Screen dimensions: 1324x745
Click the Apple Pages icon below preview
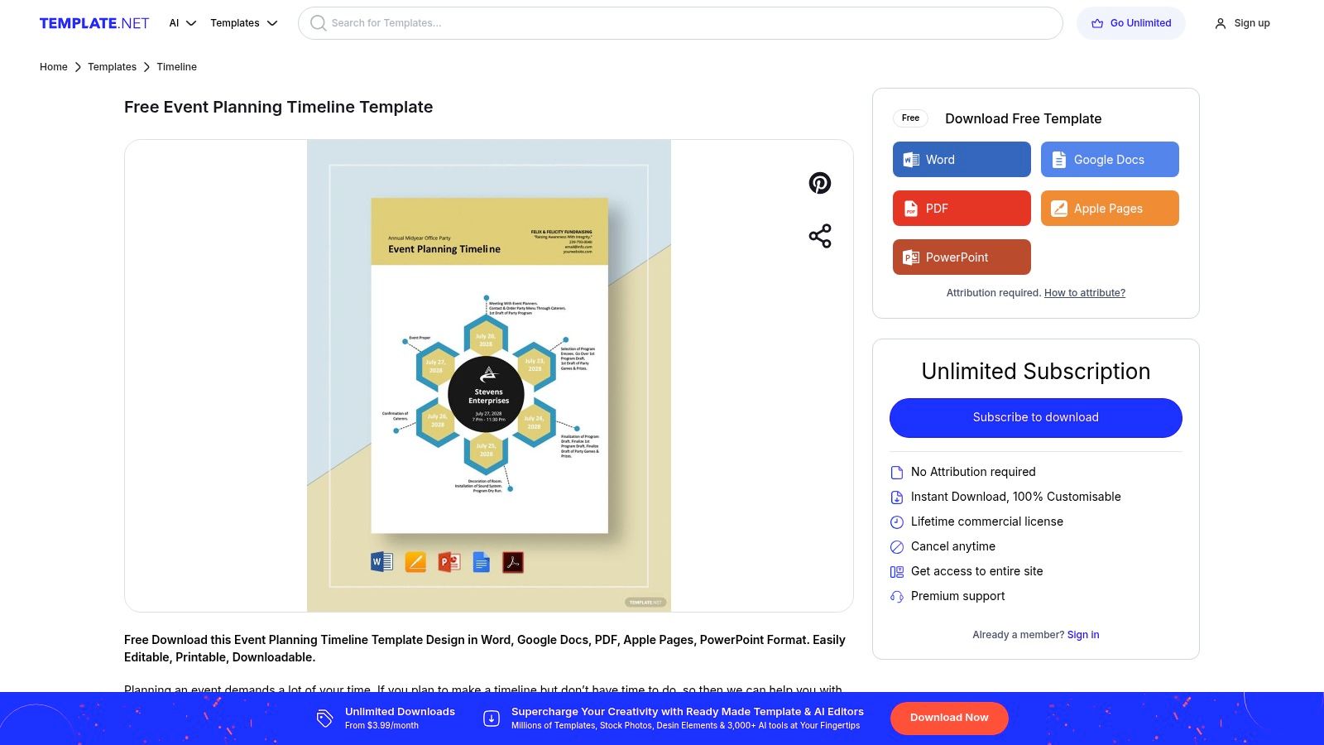coord(415,562)
